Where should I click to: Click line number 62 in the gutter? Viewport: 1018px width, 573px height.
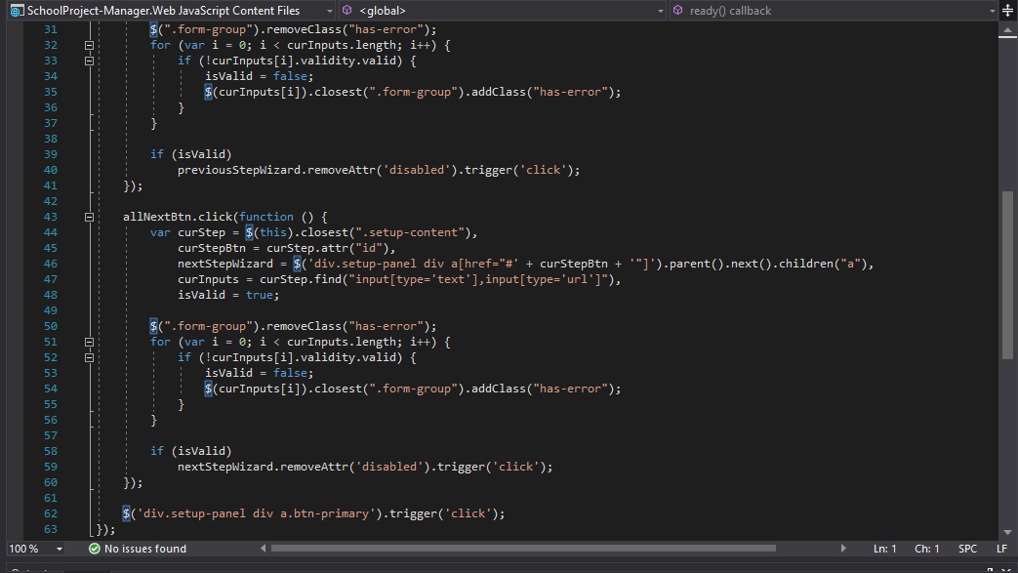50,513
